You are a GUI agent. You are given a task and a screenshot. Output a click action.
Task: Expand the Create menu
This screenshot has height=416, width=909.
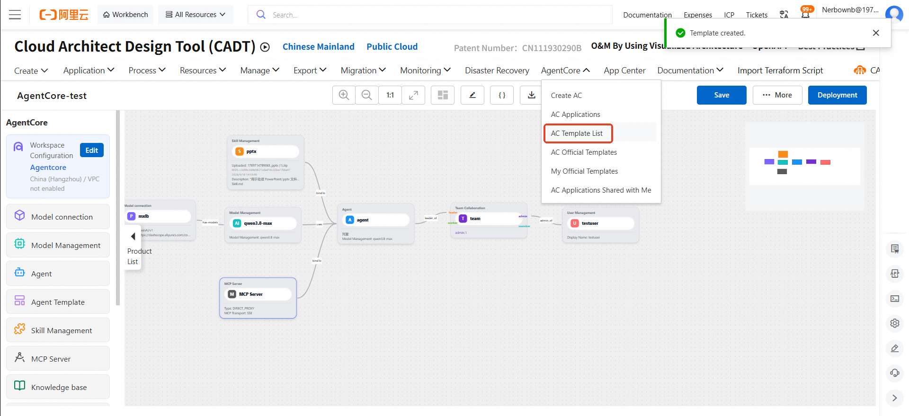(x=31, y=71)
